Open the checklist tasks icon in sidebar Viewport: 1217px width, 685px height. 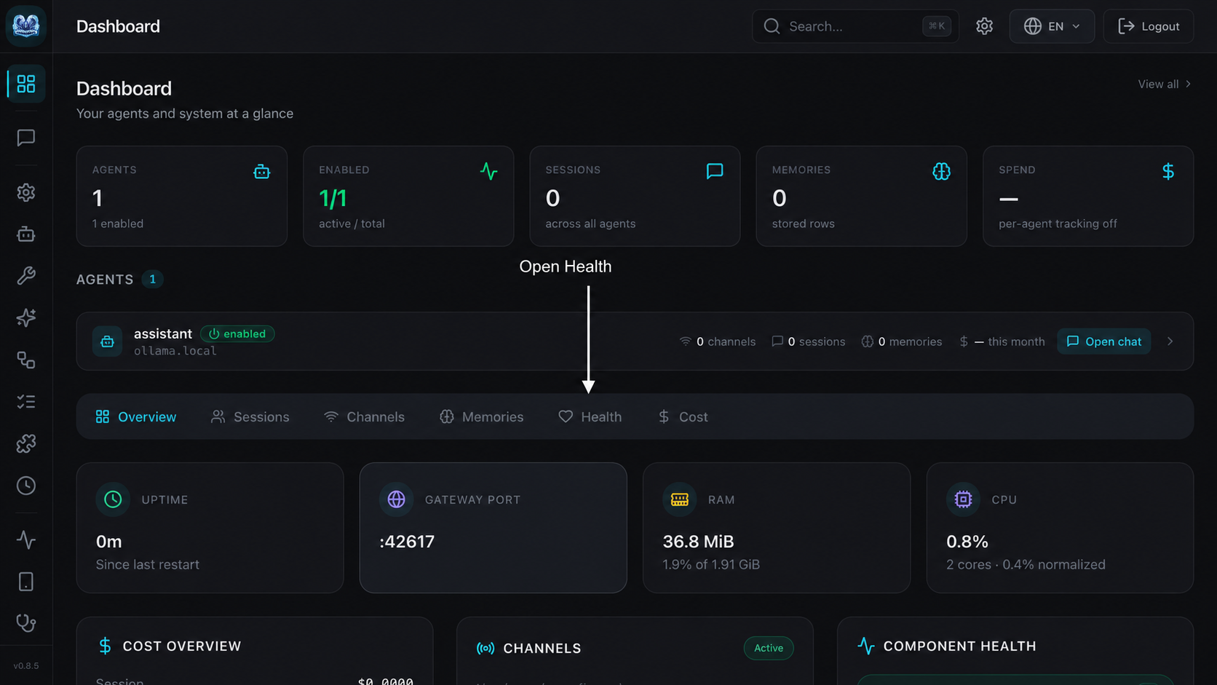(26, 402)
